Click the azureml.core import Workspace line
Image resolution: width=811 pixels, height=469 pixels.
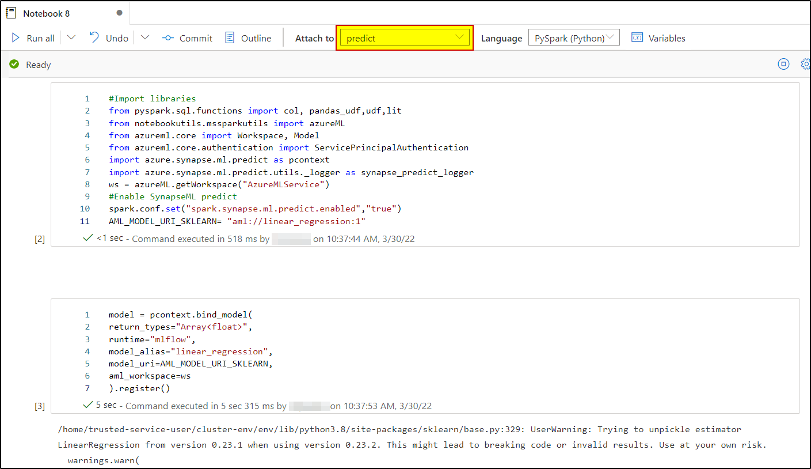214,135
